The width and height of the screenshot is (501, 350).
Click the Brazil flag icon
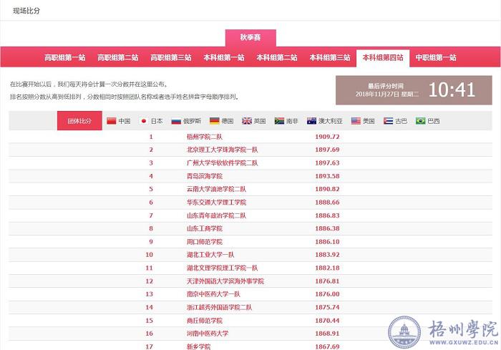(x=421, y=121)
